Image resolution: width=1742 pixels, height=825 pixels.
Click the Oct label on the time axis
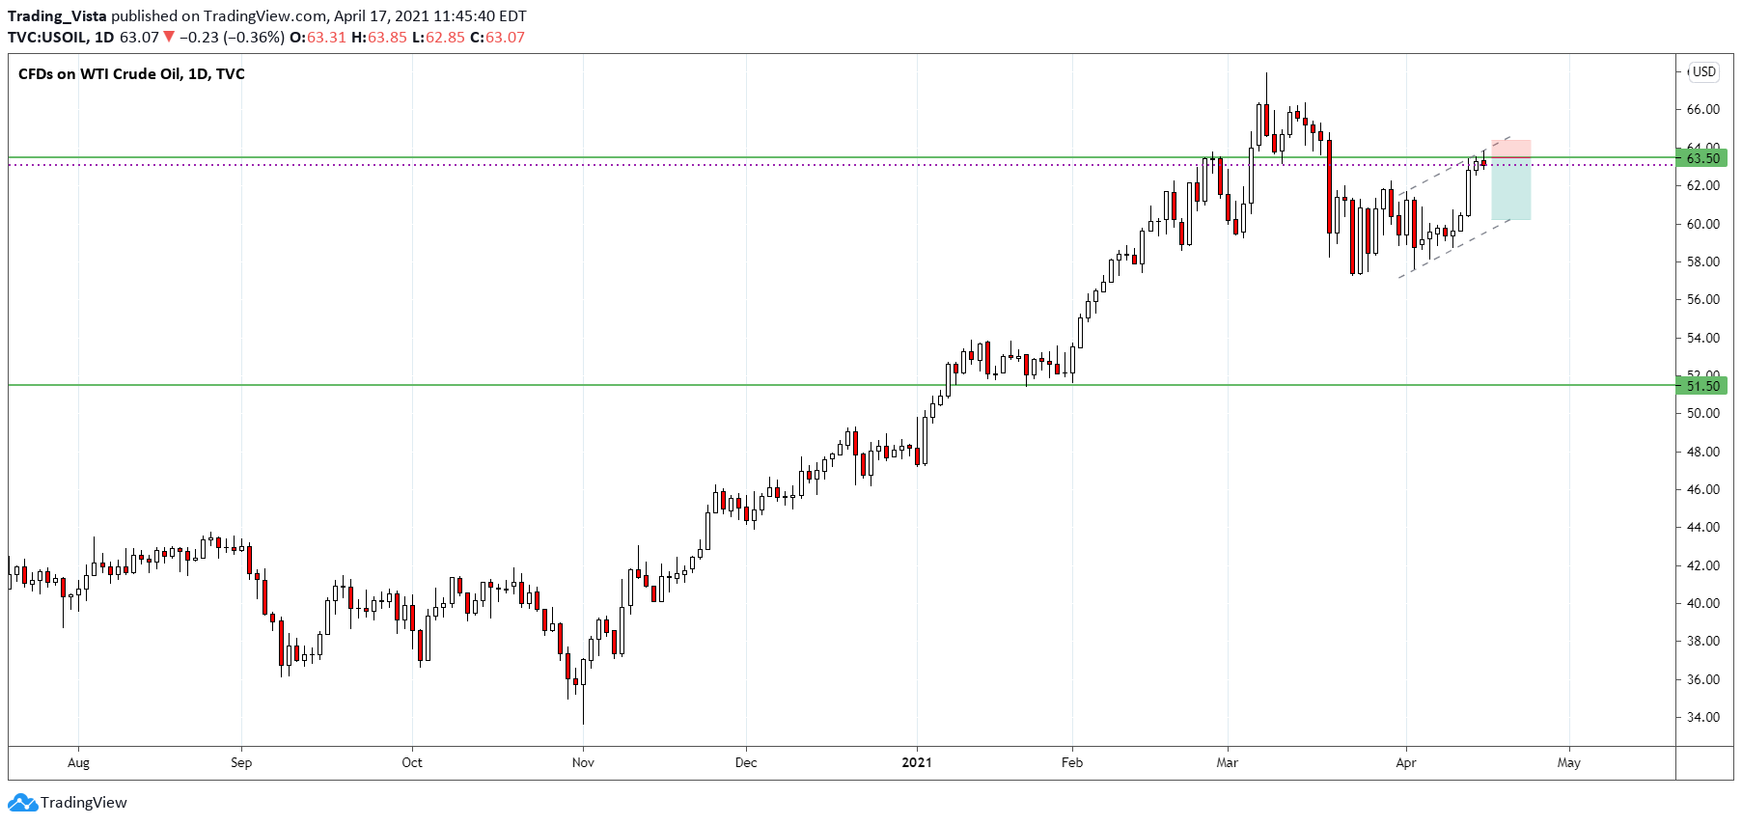412,762
